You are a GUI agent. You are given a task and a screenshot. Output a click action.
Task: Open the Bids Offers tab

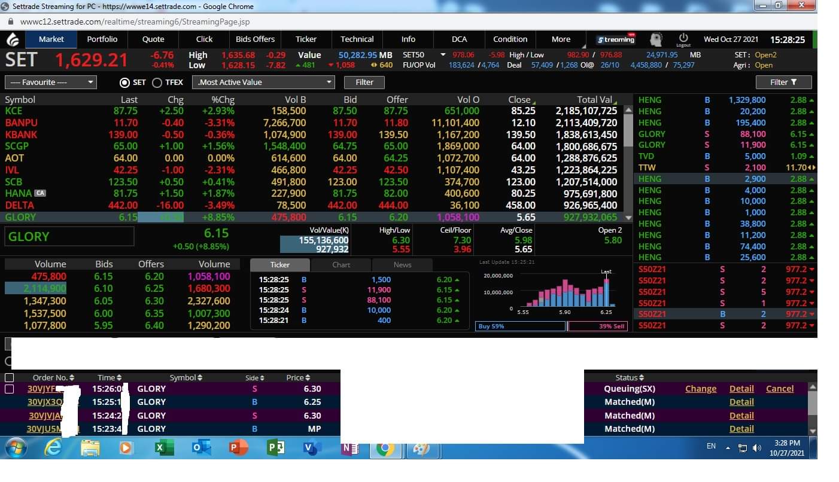point(256,39)
